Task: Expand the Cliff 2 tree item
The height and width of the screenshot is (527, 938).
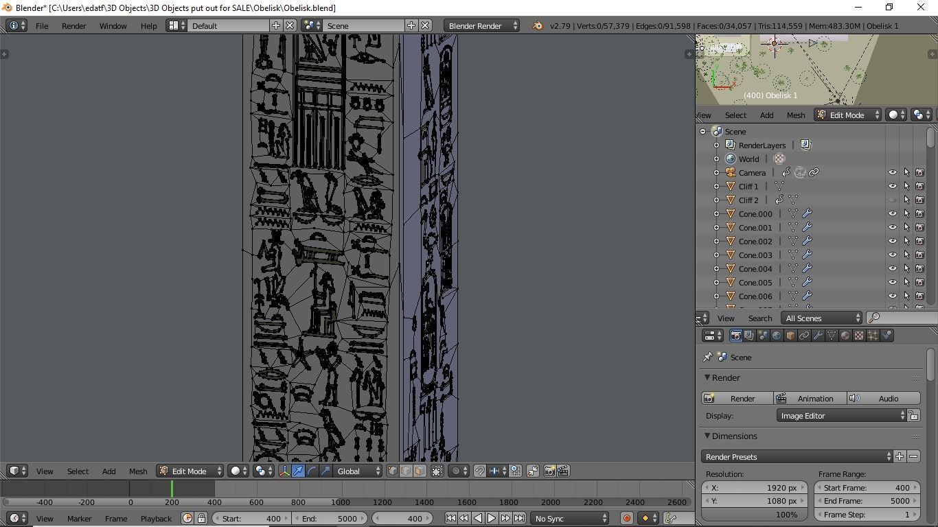Action: 717,200
